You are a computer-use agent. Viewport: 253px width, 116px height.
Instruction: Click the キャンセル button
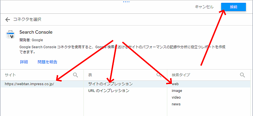tap(204, 7)
